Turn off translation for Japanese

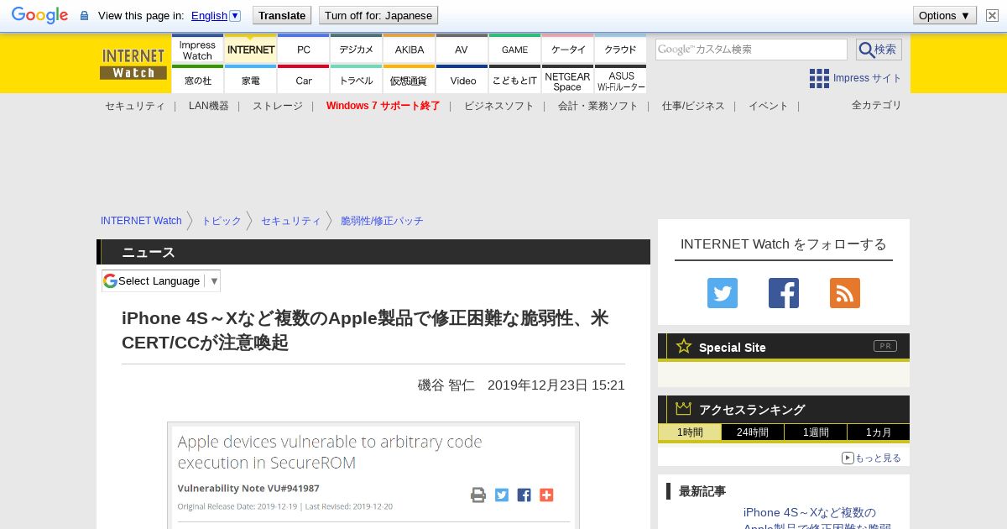click(x=378, y=15)
